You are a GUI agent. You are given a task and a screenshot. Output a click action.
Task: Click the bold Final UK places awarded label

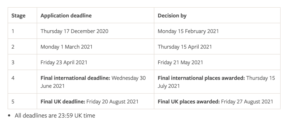[x=189, y=101]
